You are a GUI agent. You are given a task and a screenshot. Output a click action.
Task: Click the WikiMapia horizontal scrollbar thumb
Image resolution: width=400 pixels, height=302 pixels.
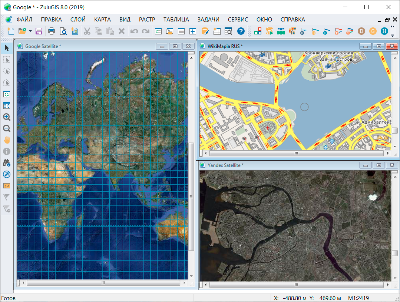(x=296, y=153)
